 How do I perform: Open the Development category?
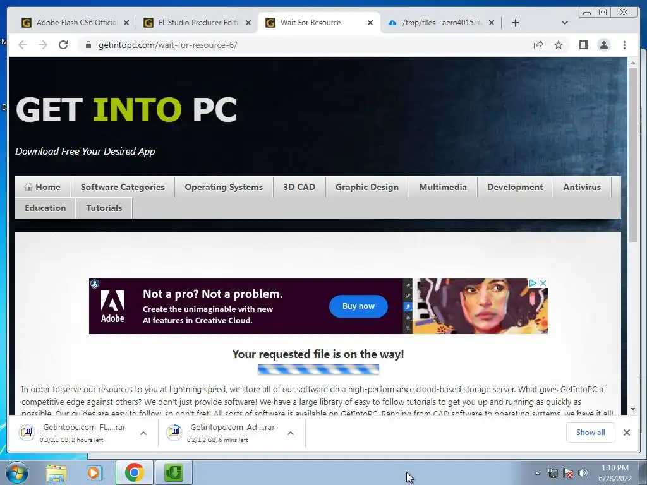tap(515, 187)
